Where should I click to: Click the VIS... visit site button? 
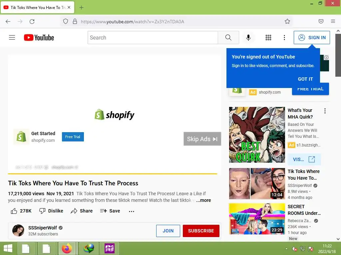[304, 159]
